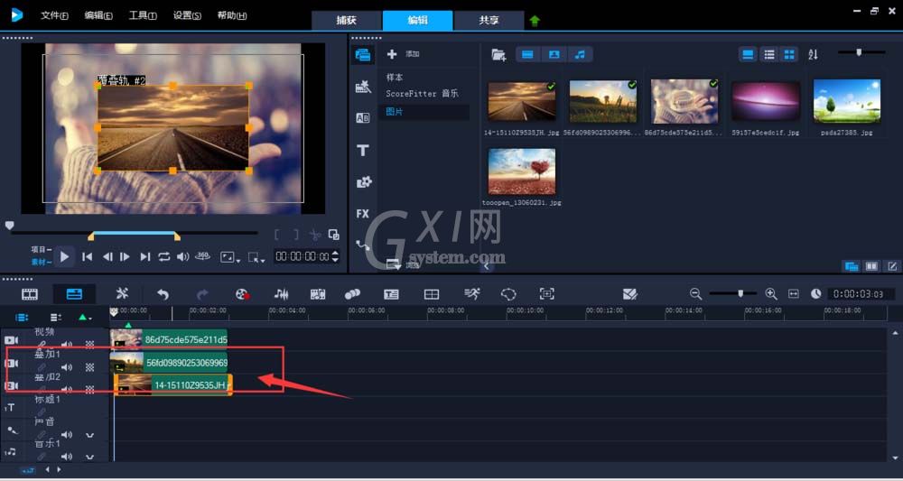Switch library to thumbnail view
This screenshot has height=481, width=903.
pos(789,55)
